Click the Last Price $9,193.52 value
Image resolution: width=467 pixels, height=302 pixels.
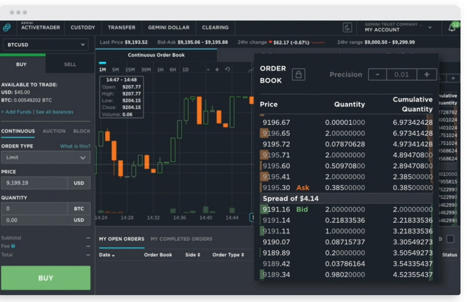[x=136, y=42]
